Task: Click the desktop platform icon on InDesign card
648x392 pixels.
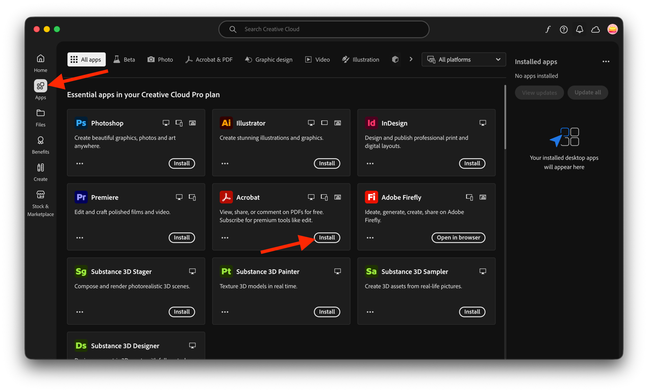Action: (483, 123)
